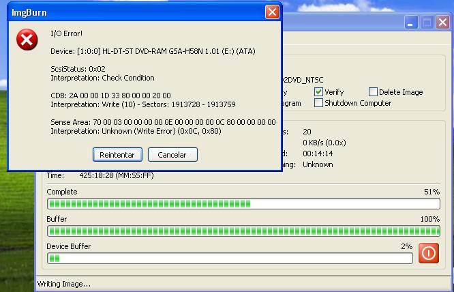Click the 0 KB/s (0.0x) write rate
454x292 pixels.
(x=324, y=143)
